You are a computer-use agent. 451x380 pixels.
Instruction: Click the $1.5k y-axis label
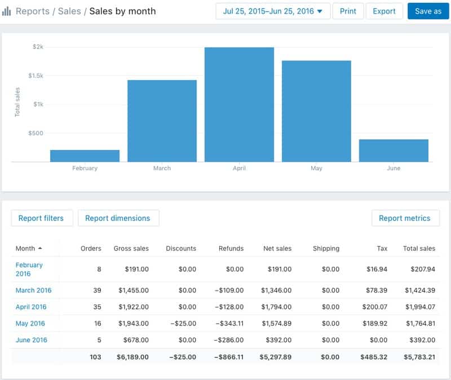[x=36, y=76]
